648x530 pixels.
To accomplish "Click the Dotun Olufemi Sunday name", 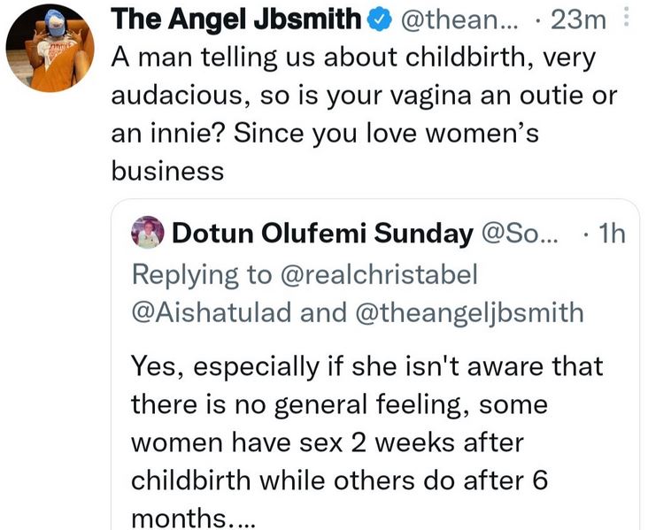I will tap(322, 234).
